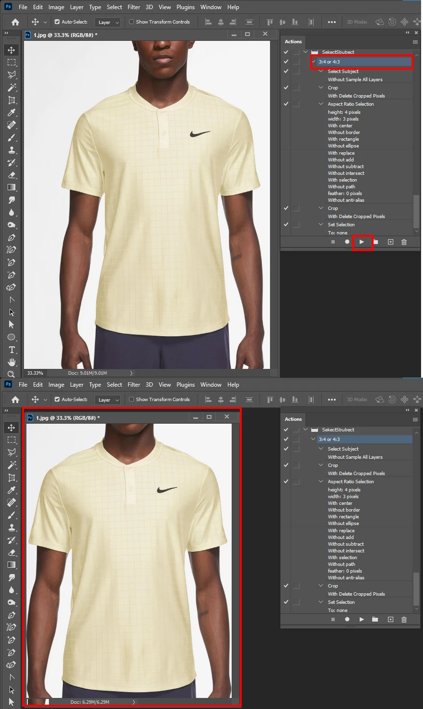
Task: Toggle Auto-Select checkbox in upper options bar
Action: pyautogui.click(x=57, y=22)
